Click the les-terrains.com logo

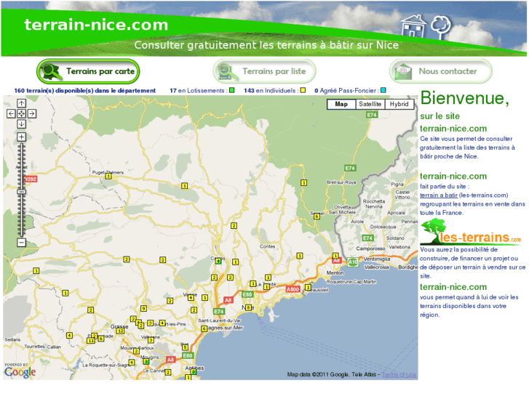471,233
